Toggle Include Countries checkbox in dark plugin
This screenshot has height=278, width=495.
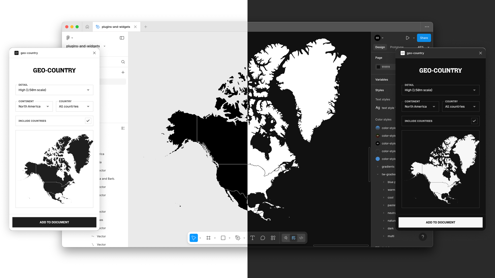tap(474, 121)
